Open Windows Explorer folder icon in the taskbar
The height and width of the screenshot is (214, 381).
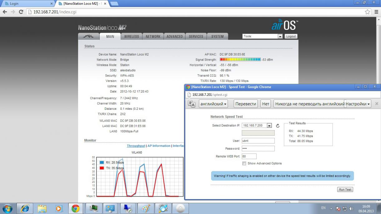(x=42, y=208)
